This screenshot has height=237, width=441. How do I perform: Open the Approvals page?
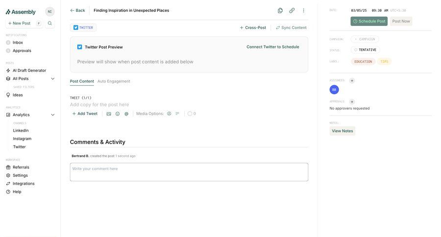pyautogui.click(x=22, y=50)
